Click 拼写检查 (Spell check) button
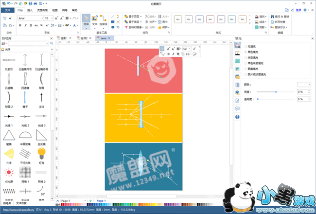Image resolution: width=316 pixels, height=214 pixels. 278,22
